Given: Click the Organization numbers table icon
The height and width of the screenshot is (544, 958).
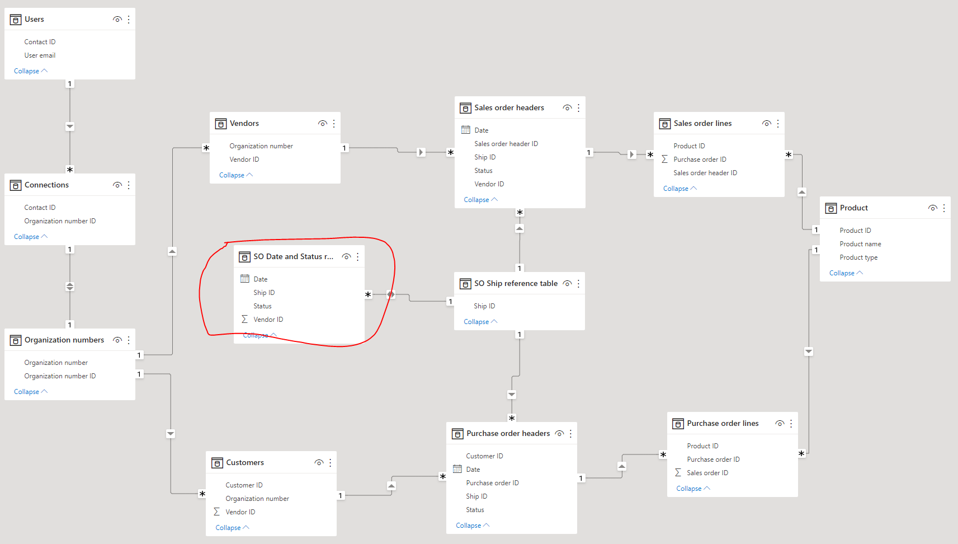Looking at the screenshot, I should click(x=16, y=340).
